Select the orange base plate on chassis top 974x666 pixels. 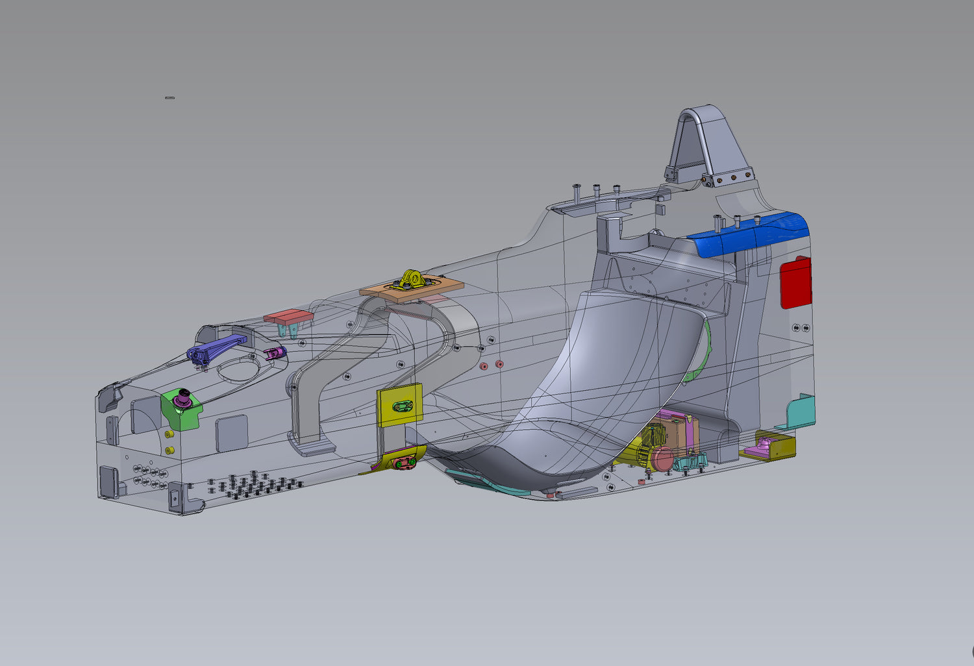442,288
